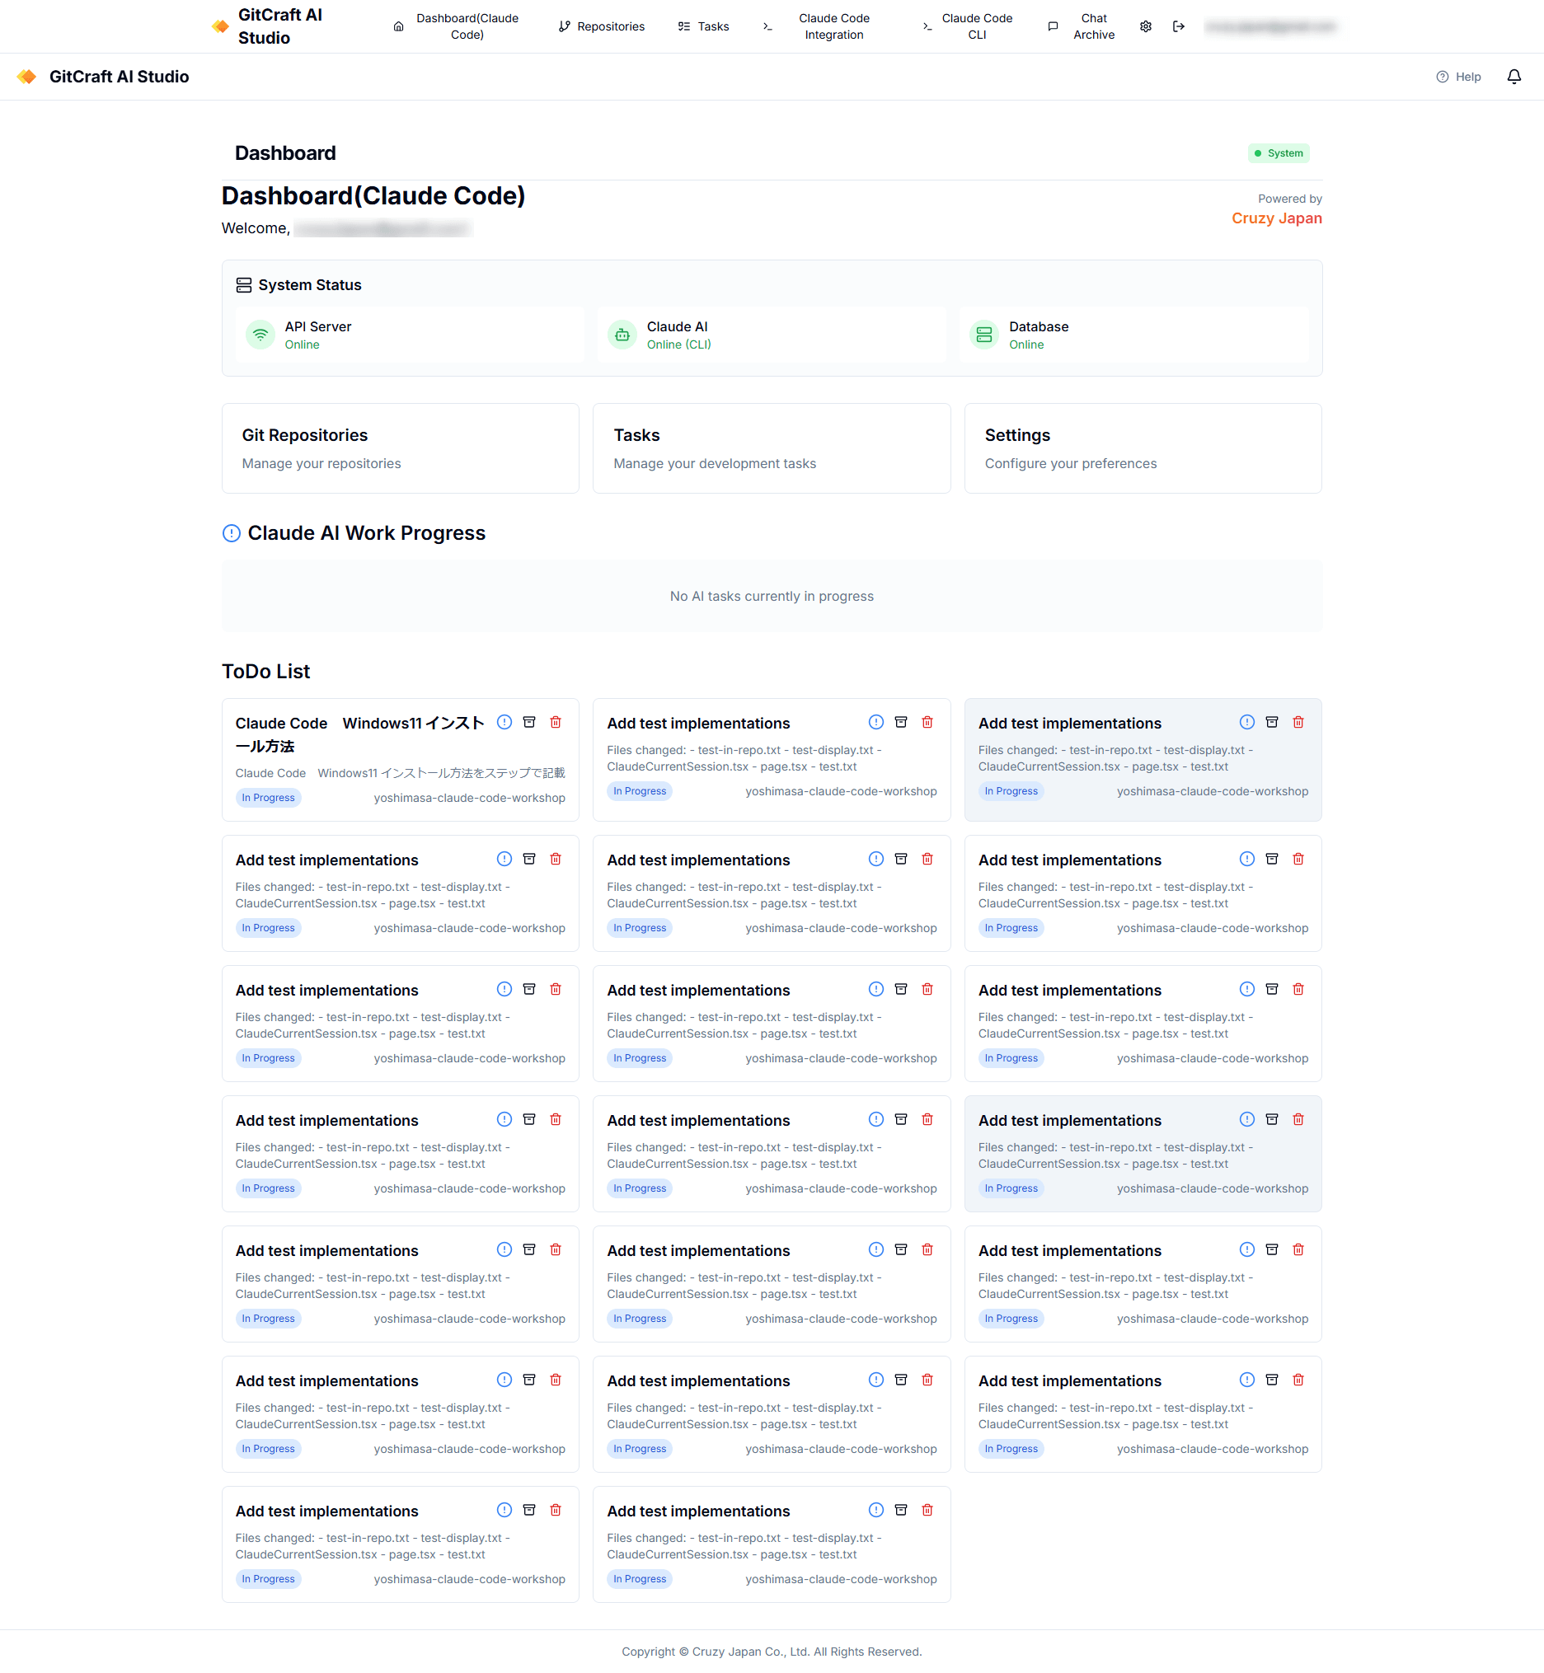Image resolution: width=1544 pixels, height=1673 pixels.
Task: Delete the Claude Code Windows11 todo card
Action: pos(556,722)
